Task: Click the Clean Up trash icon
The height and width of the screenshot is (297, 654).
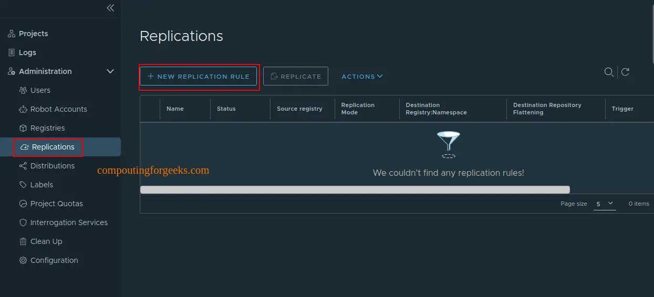Action: click(x=23, y=241)
